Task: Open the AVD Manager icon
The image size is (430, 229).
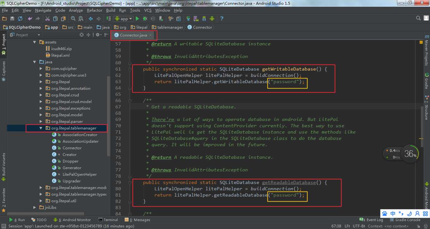Action: tap(196, 19)
